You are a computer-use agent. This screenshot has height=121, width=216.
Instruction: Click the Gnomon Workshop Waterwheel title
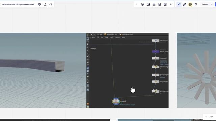click(18, 4)
